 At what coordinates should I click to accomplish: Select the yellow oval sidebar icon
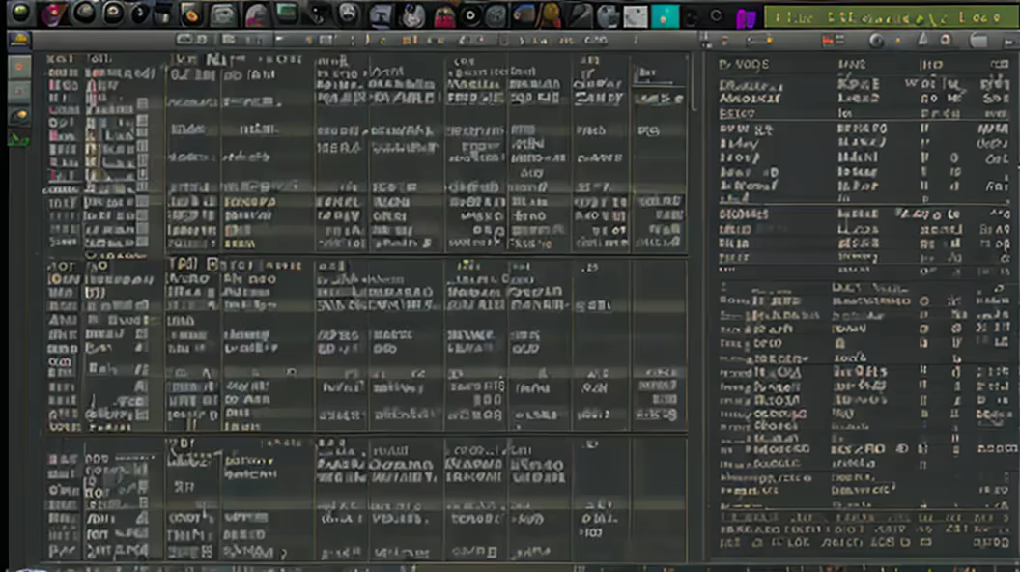pyautogui.click(x=19, y=115)
